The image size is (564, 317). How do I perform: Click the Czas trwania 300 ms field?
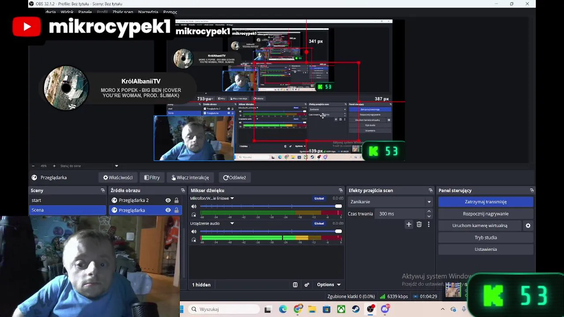click(x=399, y=214)
